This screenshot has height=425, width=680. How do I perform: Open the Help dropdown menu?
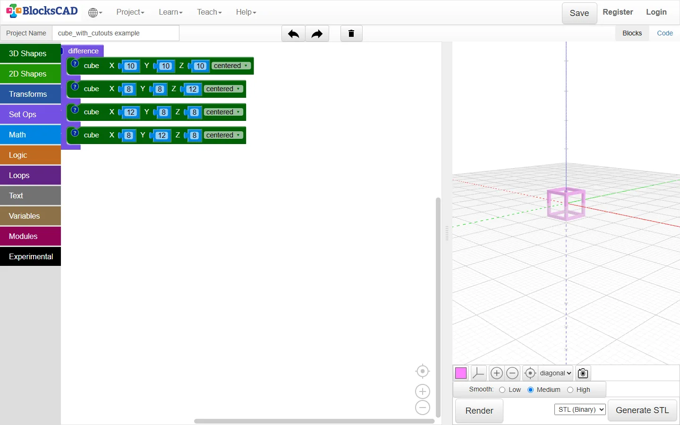[x=246, y=12]
